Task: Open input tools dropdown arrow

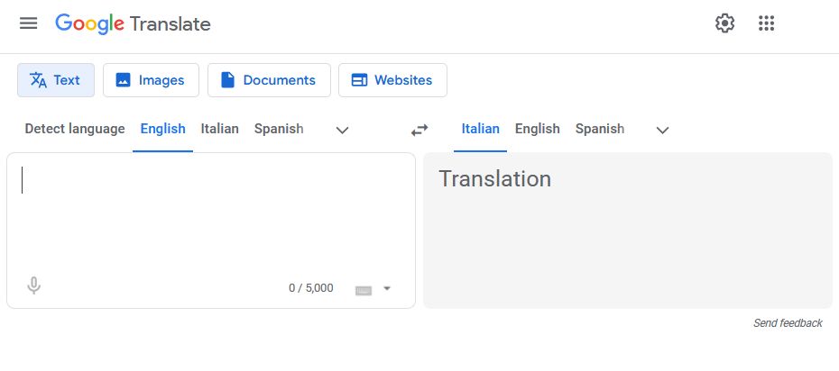Action: point(387,289)
